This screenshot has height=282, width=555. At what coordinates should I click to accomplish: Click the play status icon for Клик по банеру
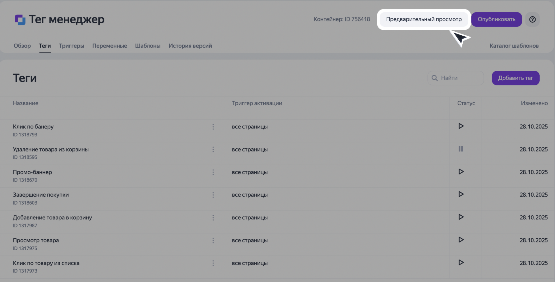tap(461, 126)
